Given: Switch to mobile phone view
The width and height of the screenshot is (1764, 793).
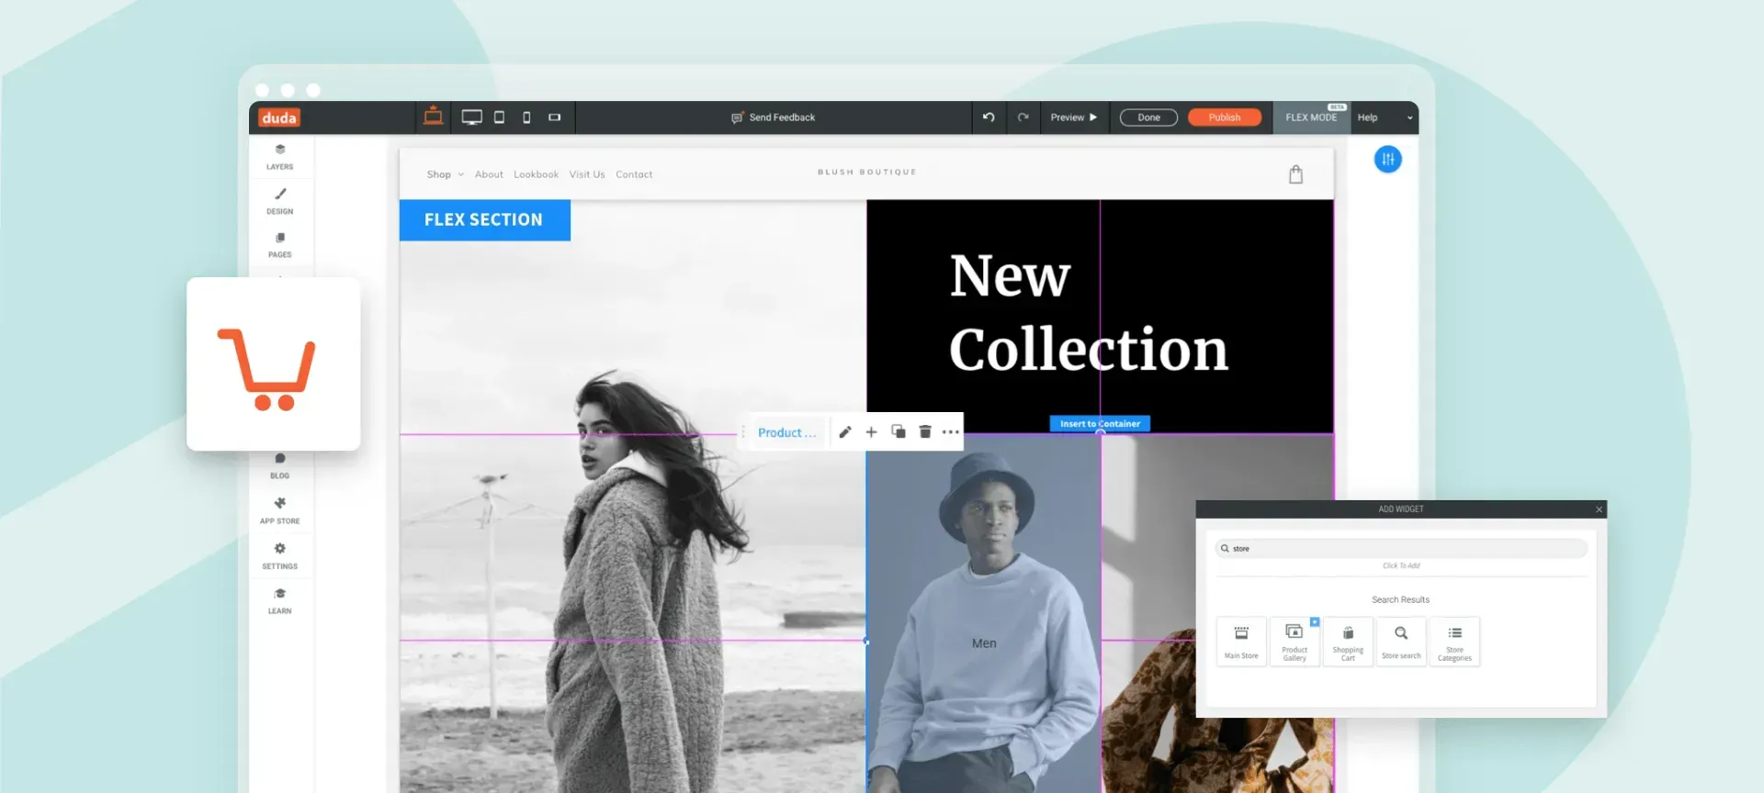Looking at the screenshot, I should [x=526, y=117].
